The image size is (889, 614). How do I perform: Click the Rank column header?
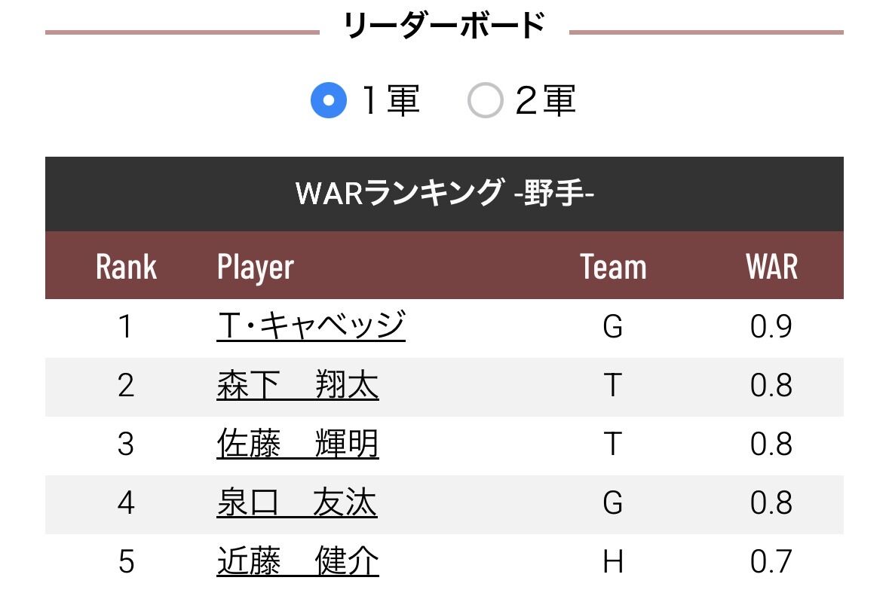pyautogui.click(x=126, y=267)
